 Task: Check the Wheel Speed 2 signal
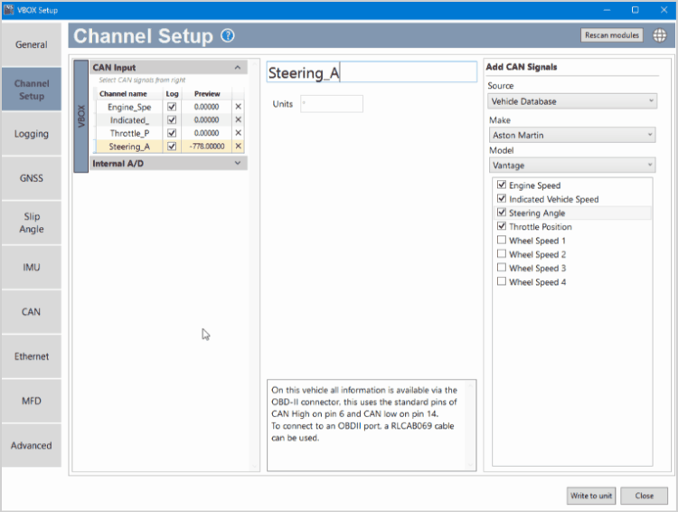pyautogui.click(x=502, y=253)
